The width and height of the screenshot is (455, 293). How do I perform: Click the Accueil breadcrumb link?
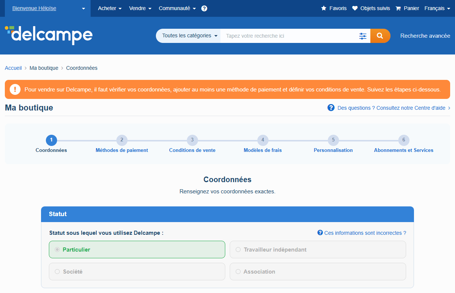[x=13, y=68]
